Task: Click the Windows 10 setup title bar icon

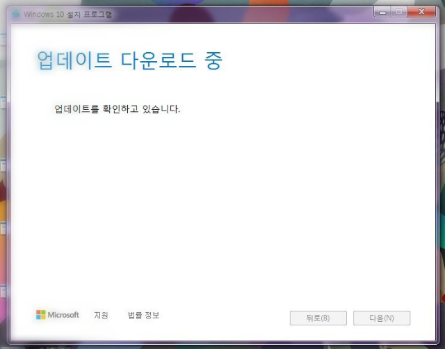Action: point(16,14)
